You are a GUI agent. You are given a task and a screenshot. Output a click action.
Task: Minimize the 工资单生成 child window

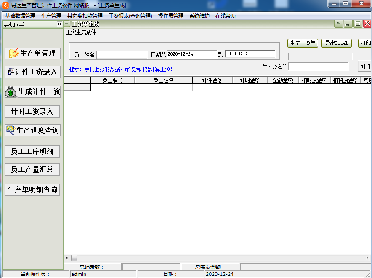[347, 24]
